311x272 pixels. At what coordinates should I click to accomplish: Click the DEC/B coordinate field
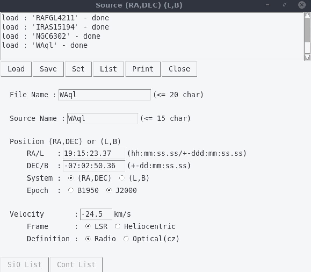pos(94,166)
